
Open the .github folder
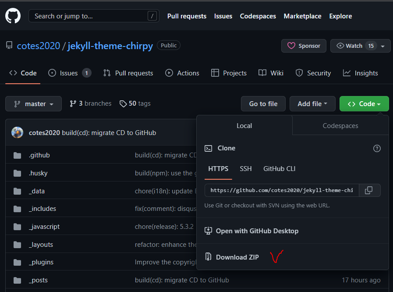[x=39, y=155]
